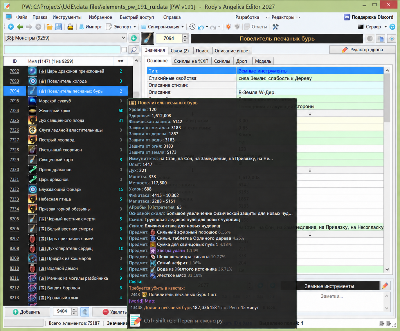Click properties panel scrollbar down arrow
This screenshot has width=400, height=331.
[x=387, y=269]
